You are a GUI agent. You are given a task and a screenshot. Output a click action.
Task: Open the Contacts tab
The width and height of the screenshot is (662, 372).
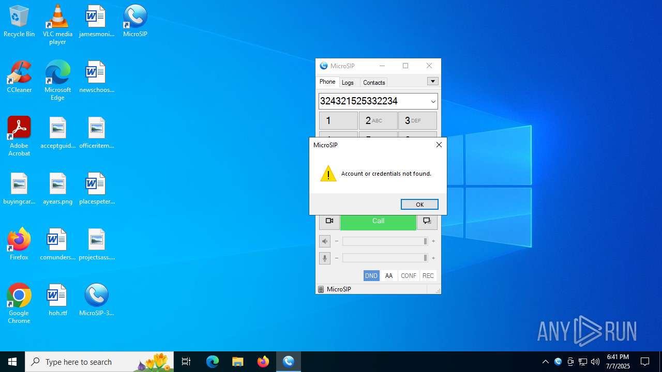374,82
